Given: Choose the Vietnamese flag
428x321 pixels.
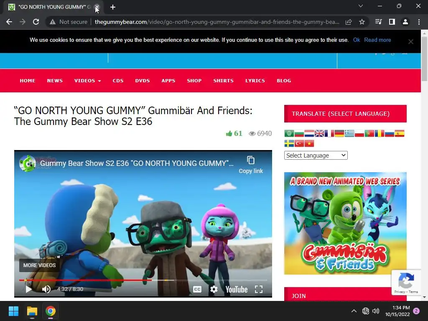Looking at the screenshot, I should (309, 143).
